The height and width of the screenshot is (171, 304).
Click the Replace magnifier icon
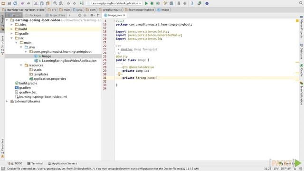tap(61, 3)
